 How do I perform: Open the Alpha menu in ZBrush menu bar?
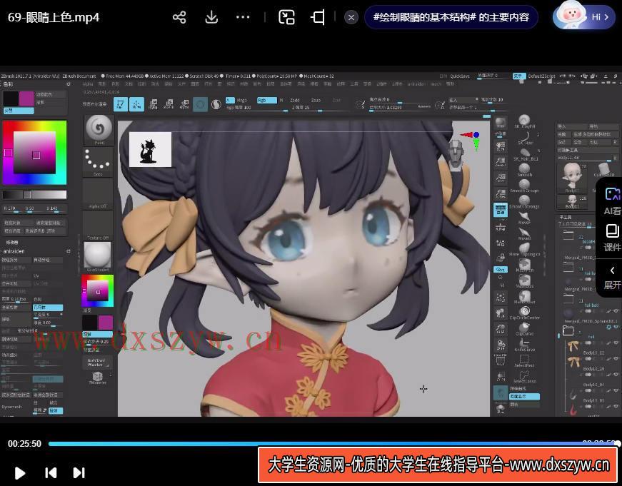coord(88,84)
